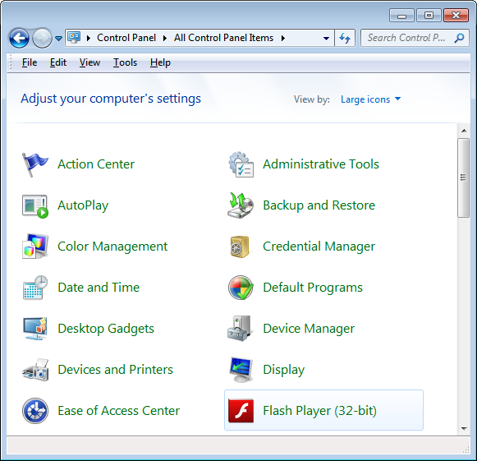Open the Tools menu
Screen dimensions: 477x461
(125, 62)
